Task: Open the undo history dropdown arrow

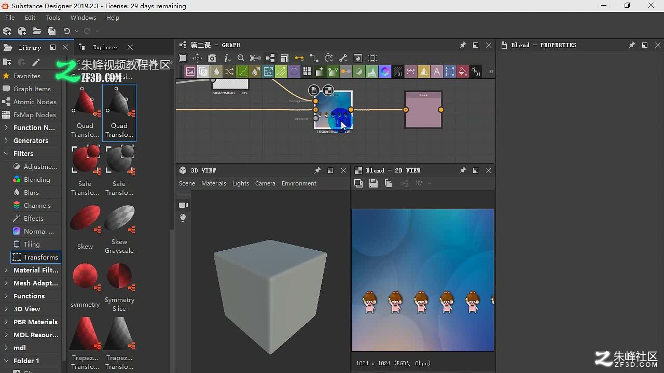Action: (77, 32)
